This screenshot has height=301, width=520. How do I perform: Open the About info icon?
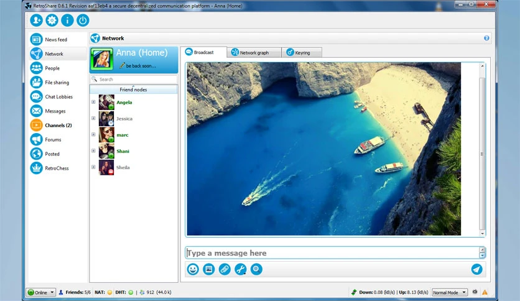click(67, 21)
